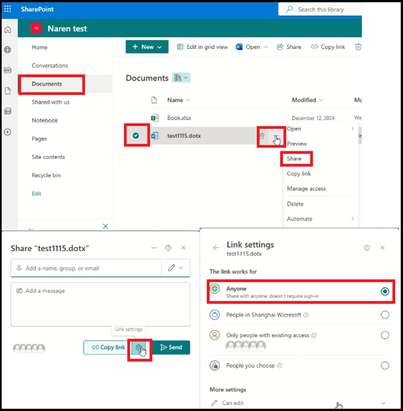Viewport: 403px width, 411px height.
Task: Toggle selection circle for test1115.dotx
Action: [136, 135]
